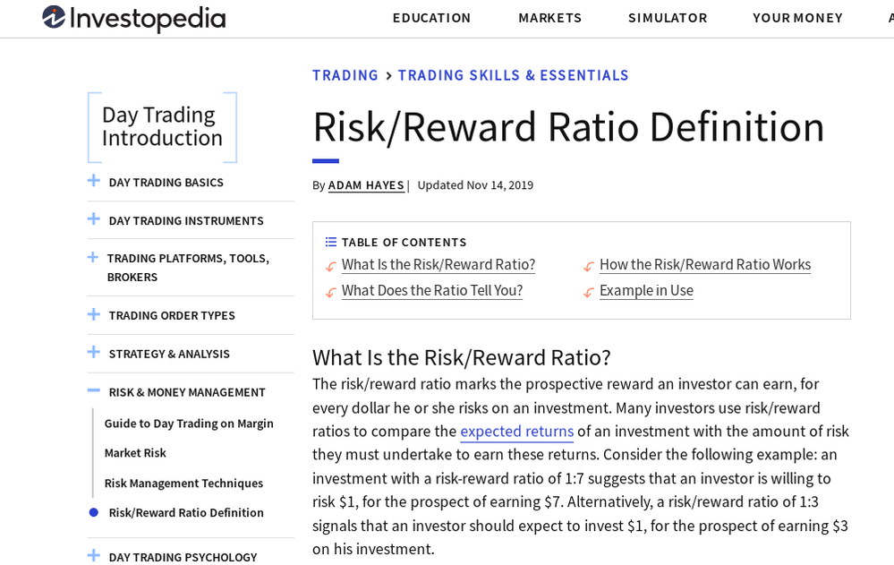The height and width of the screenshot is (565, 894).
Task: Click the Updated Nov 14, 2019 text
Action: tap(475, 185)
